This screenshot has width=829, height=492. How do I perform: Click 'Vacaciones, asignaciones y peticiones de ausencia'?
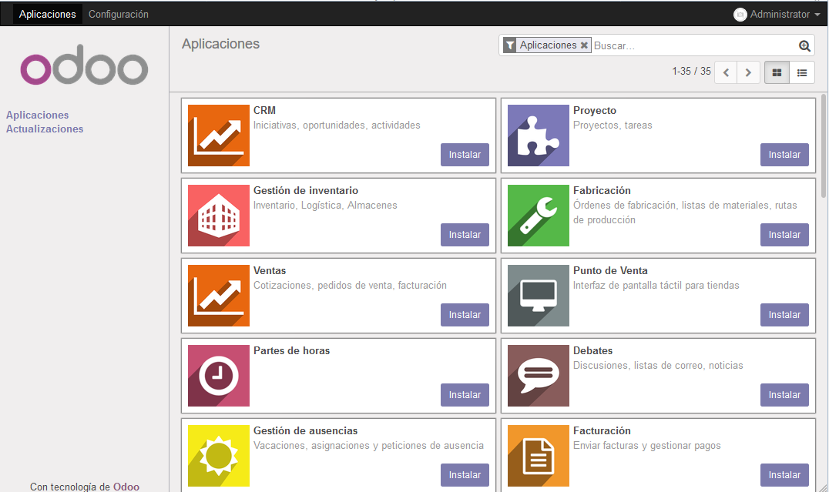click(368, 446)
